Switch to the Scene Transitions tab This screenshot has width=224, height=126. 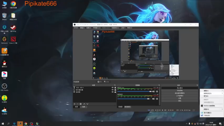pyautogui.click(x=127, y=107)
